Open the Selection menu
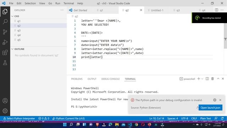Viewport: 227px width, 128px height. [30, 3]
